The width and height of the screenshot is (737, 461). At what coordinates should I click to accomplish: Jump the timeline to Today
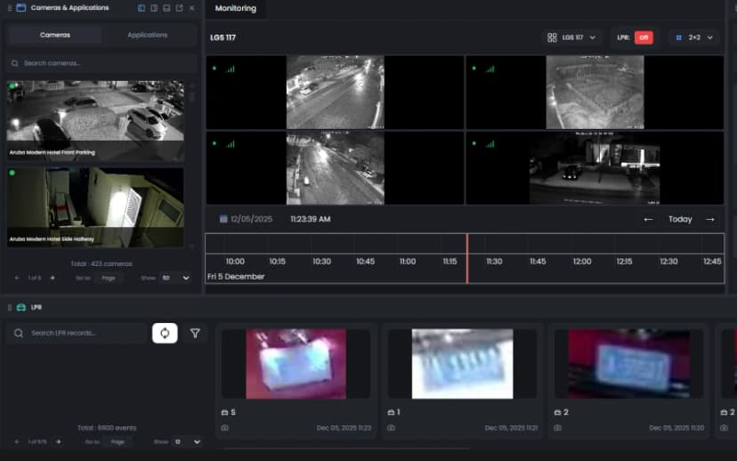coord(680,219)
